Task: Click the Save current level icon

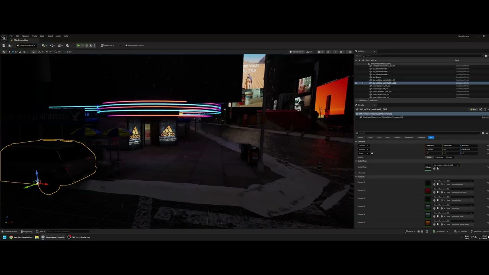Action: 4,45
